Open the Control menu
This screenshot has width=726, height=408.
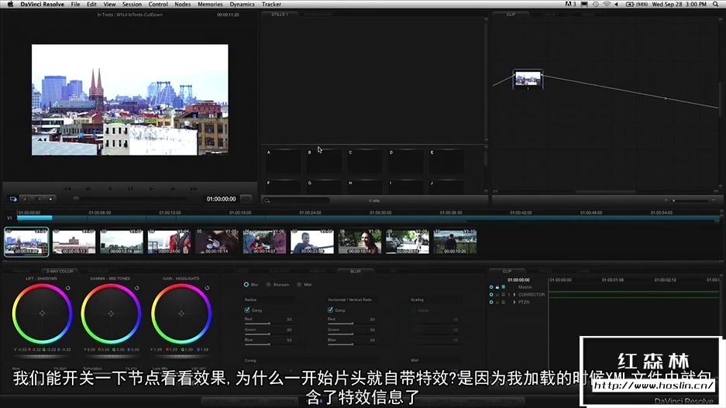pos(158,4)
